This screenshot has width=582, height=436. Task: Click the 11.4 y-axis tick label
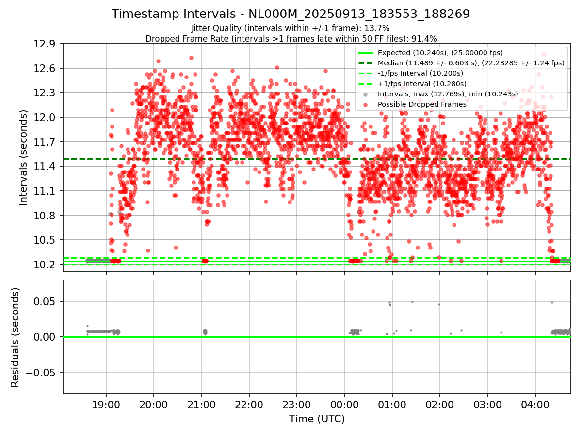coord(44,167)
